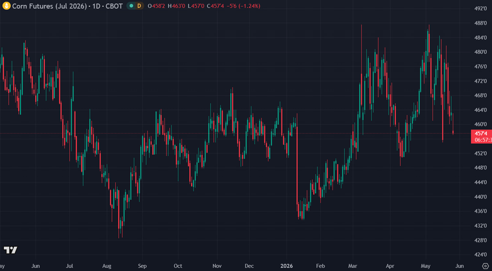Click the orange D delayed-data badge
This screenshot has height=271, width=492.
tap(139, 6)
